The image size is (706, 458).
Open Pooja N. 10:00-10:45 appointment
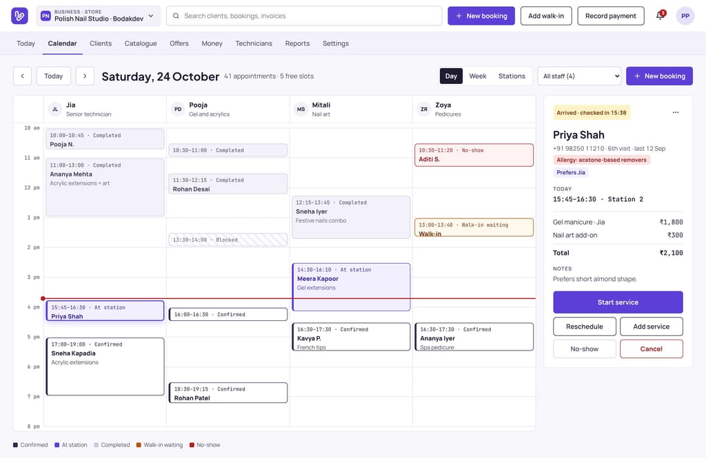click(x=105, y=139)
